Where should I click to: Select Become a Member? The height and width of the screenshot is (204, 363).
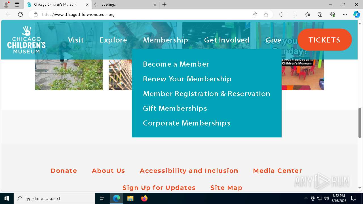[x=176, y=64]
